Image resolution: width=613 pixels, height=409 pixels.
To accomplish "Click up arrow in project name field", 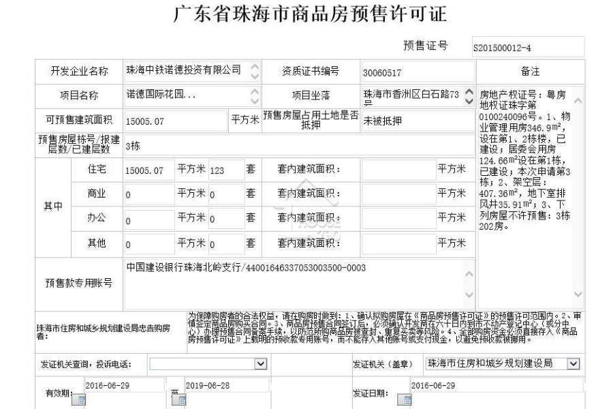I will pos(255,91).
